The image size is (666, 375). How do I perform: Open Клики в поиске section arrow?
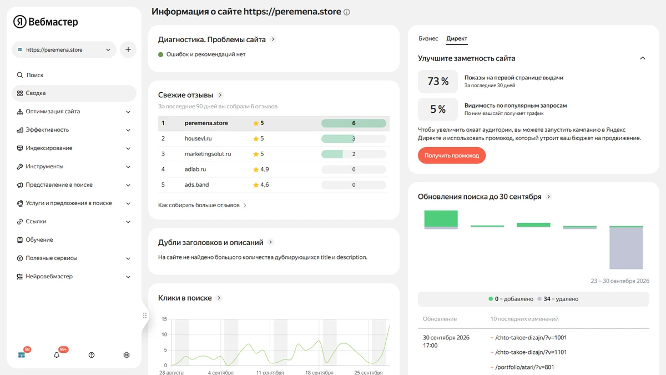[x=219, y=298]
